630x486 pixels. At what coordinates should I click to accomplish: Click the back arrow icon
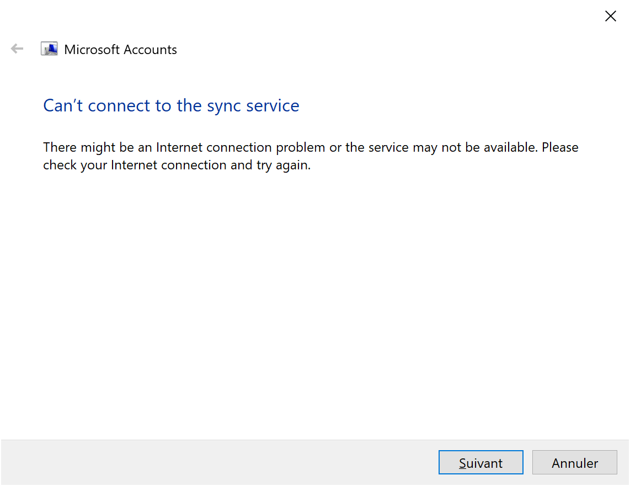[17, 49]
